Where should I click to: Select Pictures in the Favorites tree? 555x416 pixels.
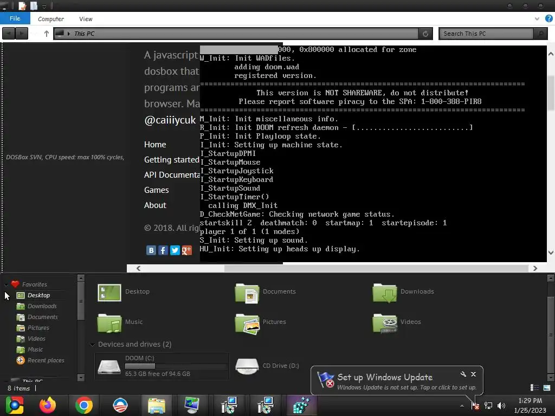tap(38, 328)
